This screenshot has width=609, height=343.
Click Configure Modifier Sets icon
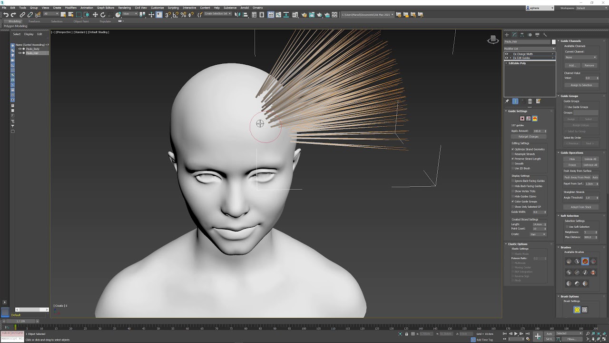pyautogui.click(x=538, y=101)
